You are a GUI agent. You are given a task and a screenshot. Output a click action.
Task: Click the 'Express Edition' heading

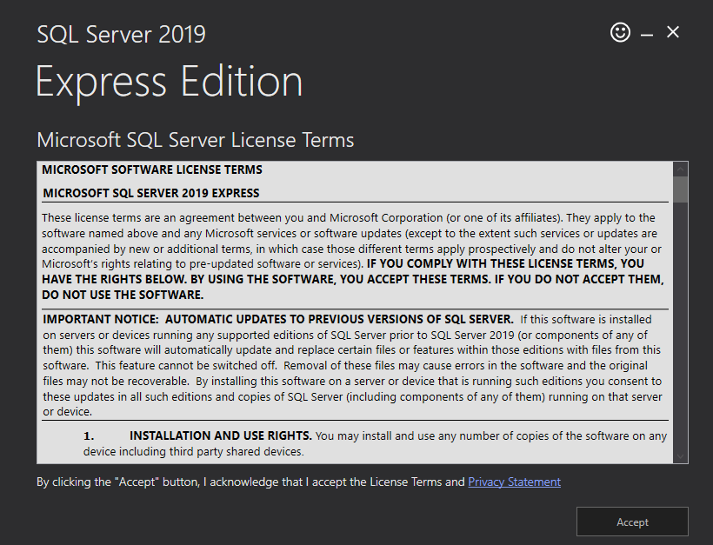(170, 83)
